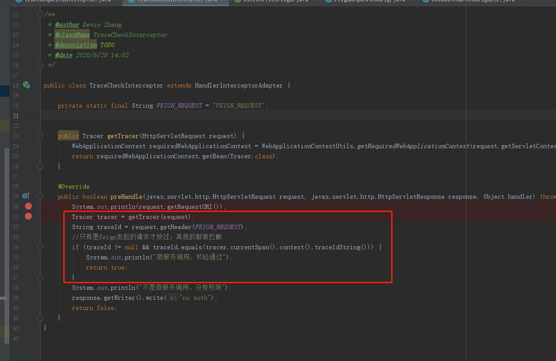Click the FEIGN_REQUEST constant declaration on line 20

(x=179, y=106)
